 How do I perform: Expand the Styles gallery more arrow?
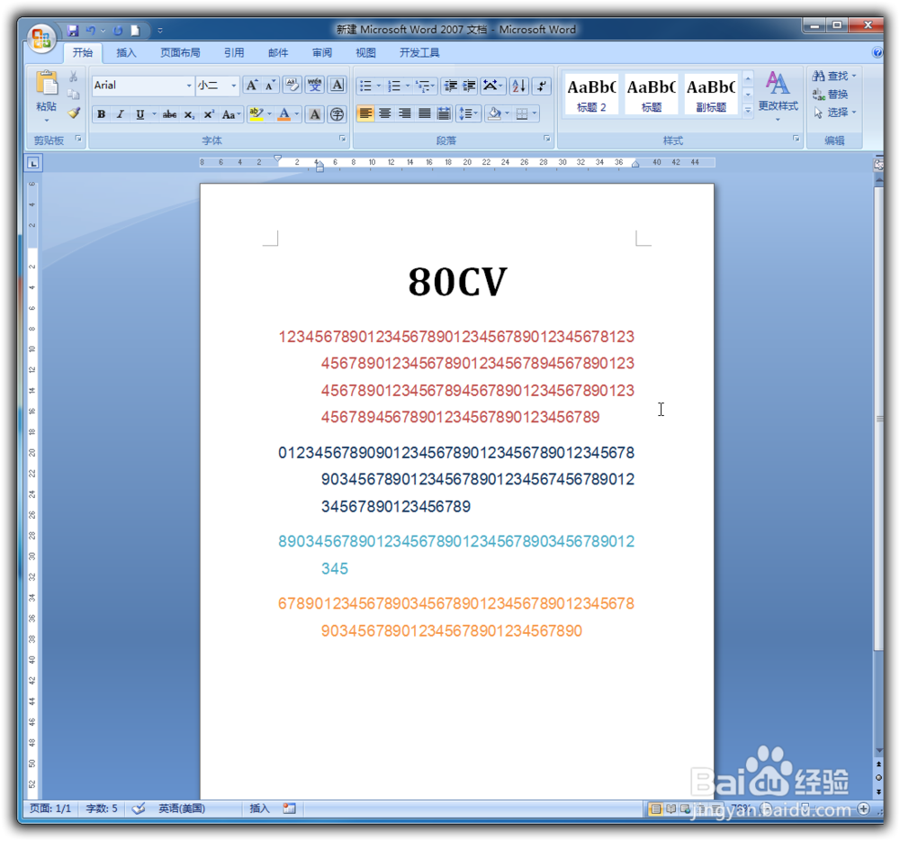point(747,110)
